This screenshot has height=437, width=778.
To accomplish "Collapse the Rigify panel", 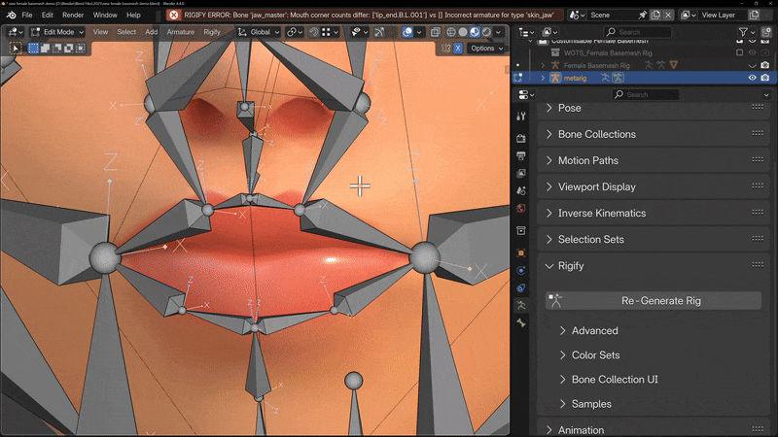I will (x=571, y=265).
